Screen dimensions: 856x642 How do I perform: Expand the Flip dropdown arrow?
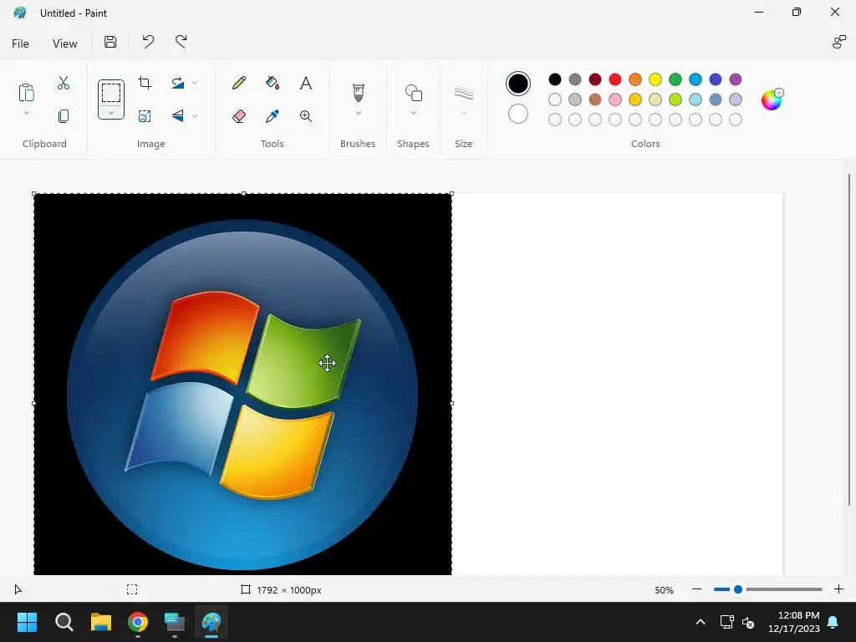(x=195, y=115)
